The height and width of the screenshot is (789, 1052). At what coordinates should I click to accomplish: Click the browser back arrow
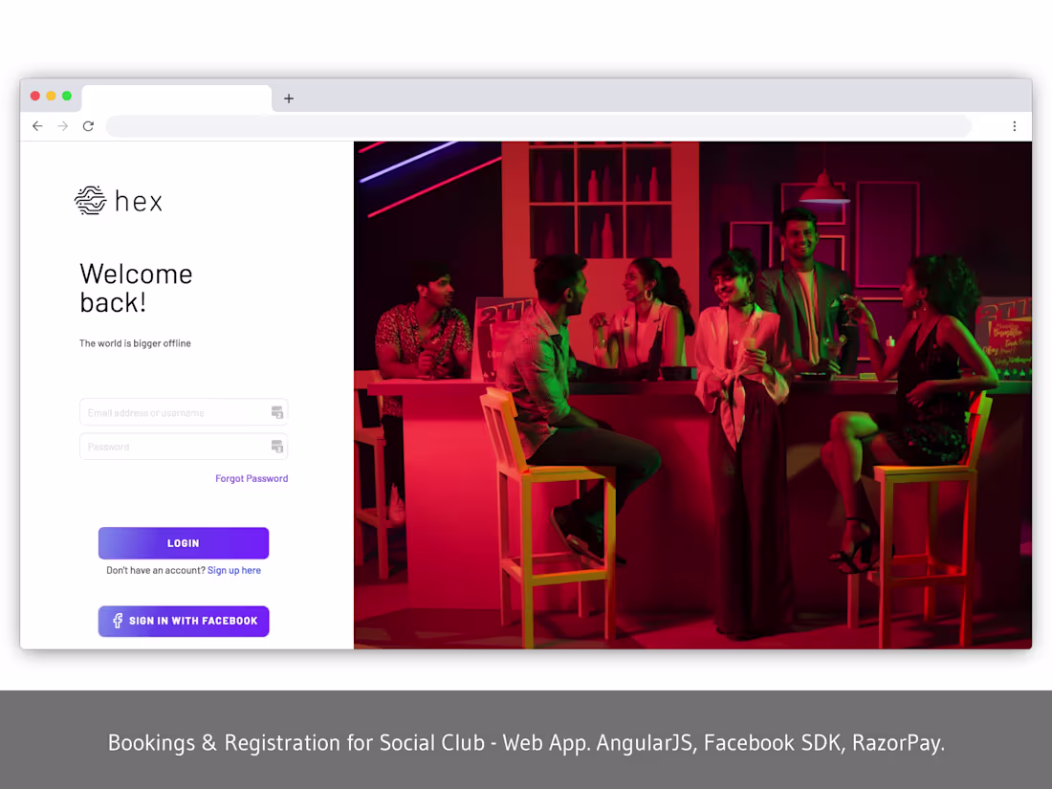37,125
